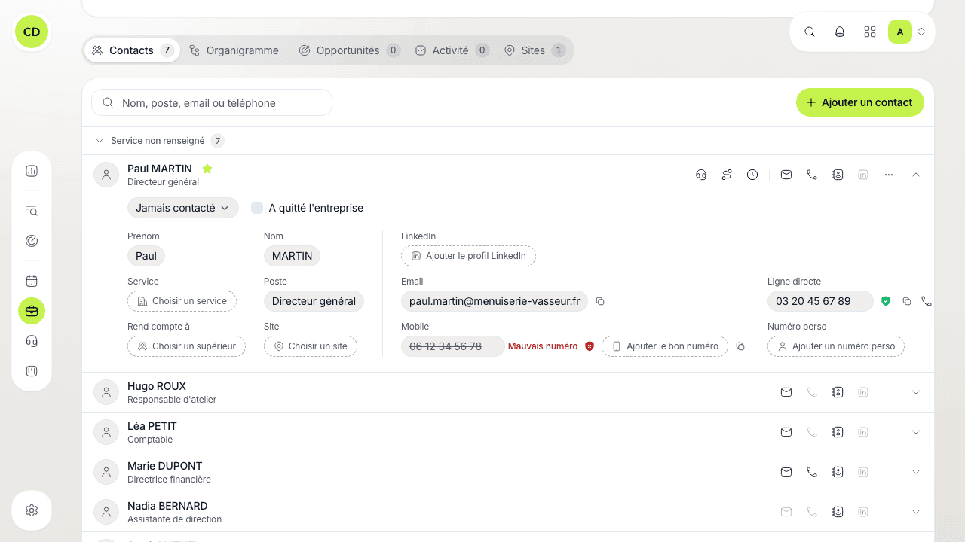Screen dimensions: 965x542
Task: Expand Léa PETIT contact row
Action: point(916,432)
